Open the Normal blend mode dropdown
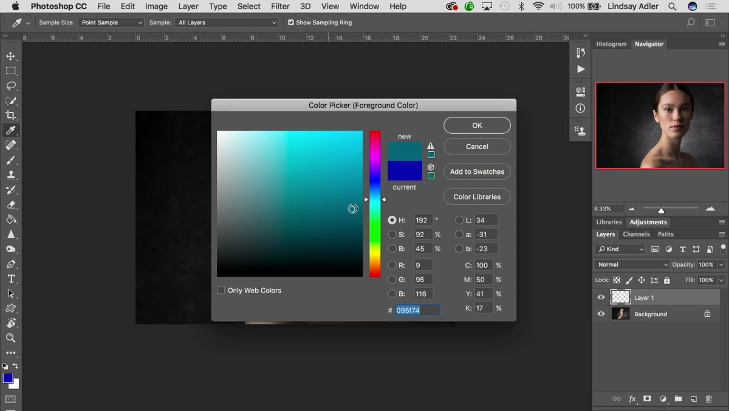The height and width of the screenshot is (411, 729). pos(632,264)
